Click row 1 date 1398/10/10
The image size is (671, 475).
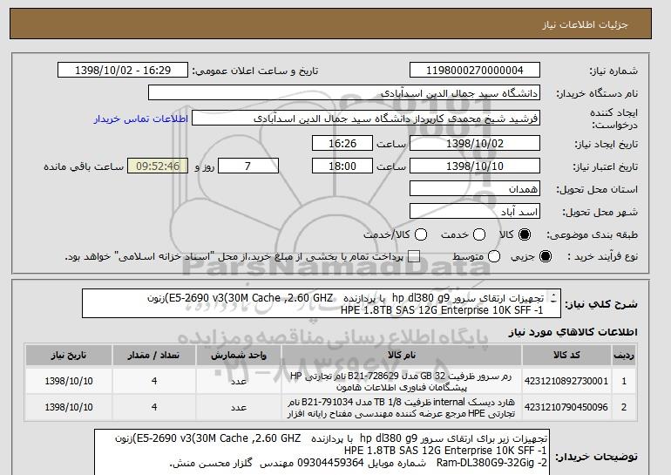coord(69,381)
